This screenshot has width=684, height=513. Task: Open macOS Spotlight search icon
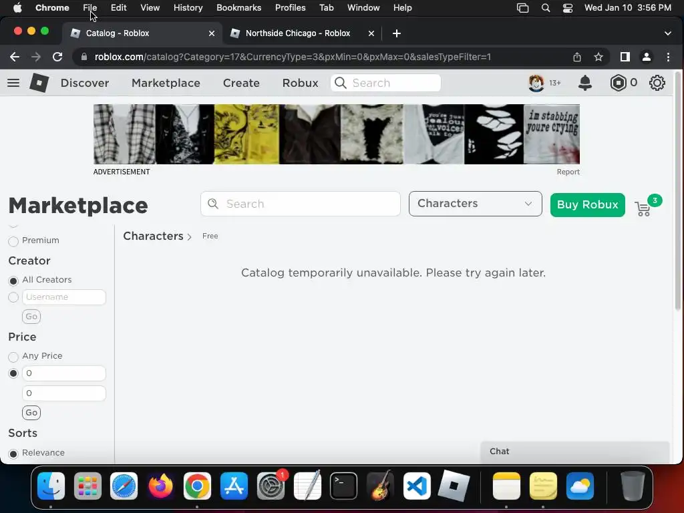tap(545, 8)
